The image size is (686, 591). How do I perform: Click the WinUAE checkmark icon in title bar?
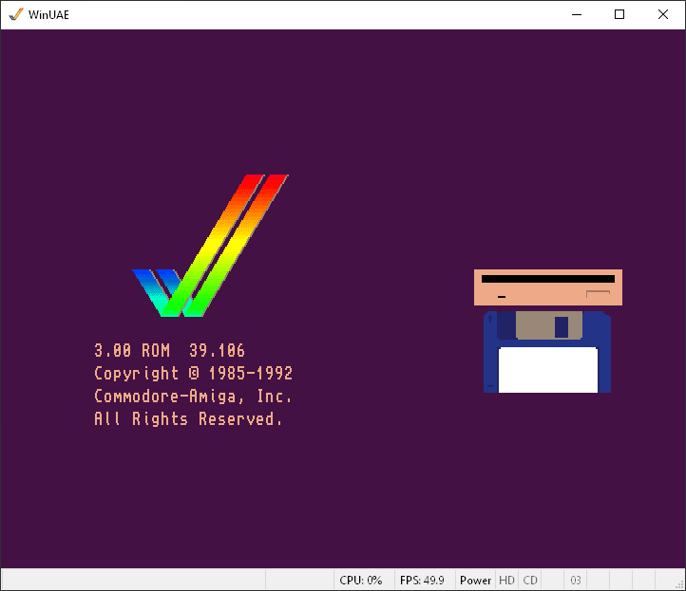click(16, 14)
